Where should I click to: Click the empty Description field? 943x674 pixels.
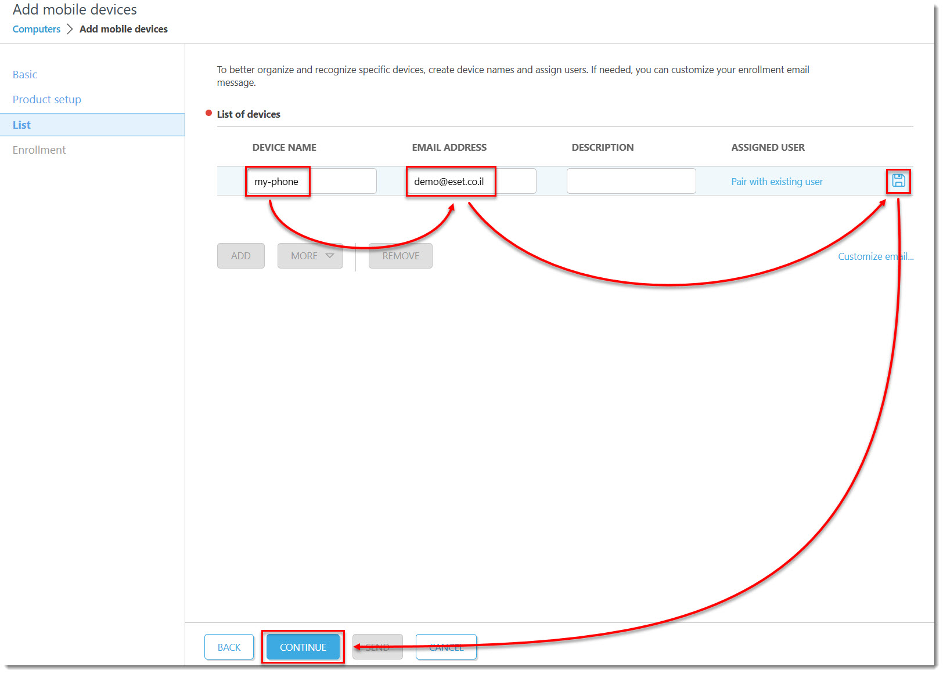(x=631, y=181)
